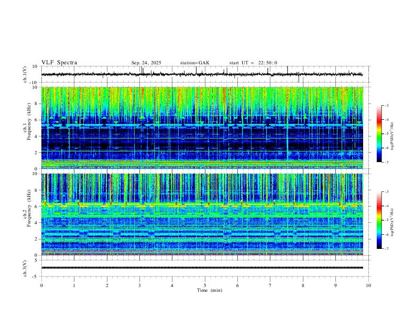Click the ch.1 spectrogram color scale bar
This screenshot has width=415, height=320.
pos(379,134)
